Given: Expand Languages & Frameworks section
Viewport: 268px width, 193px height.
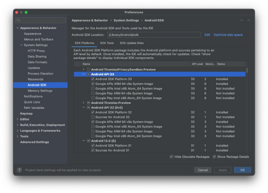Looking at the screenshot, I should (18, 130).
